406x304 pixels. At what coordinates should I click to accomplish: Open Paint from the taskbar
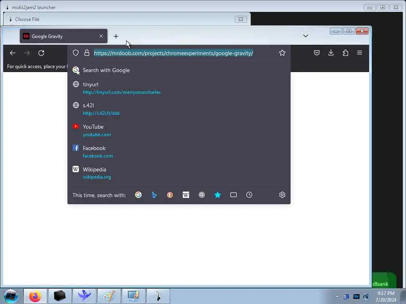109,296
